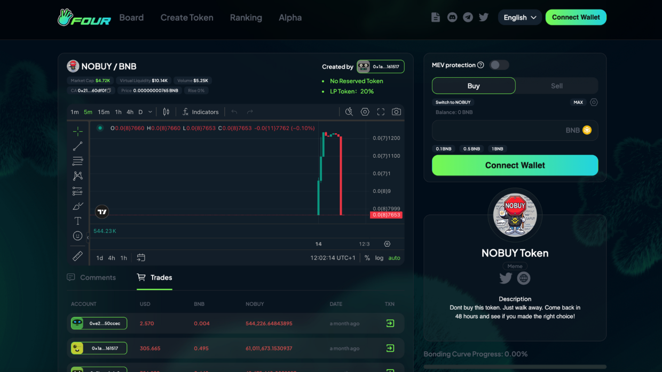Open NOBUY Token's Twitter link
The image size is (662, 372).
(x=506, y=278)
